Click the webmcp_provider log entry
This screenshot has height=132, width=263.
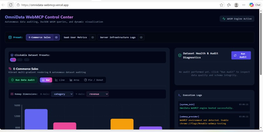[214, 120]
